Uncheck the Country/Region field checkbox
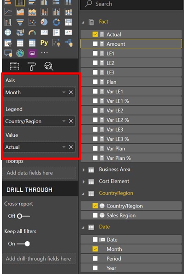This screenshot has width=184, height=274. [x=95, y=206]
